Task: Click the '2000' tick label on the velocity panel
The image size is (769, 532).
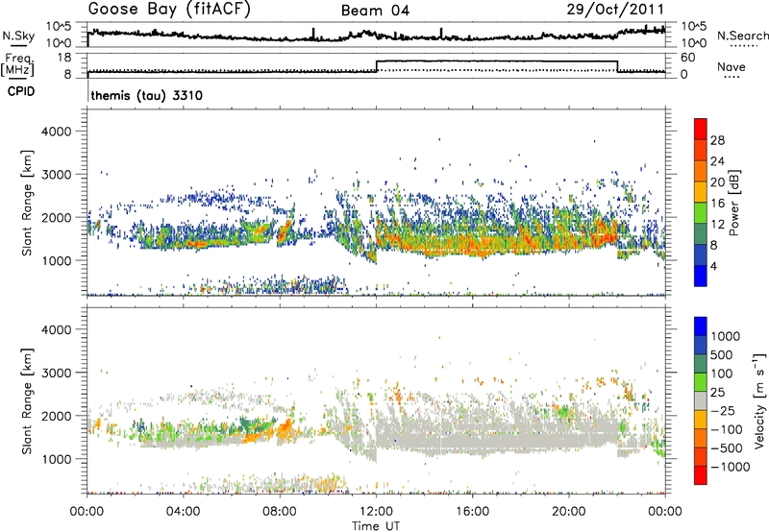Action: [56, 416]
